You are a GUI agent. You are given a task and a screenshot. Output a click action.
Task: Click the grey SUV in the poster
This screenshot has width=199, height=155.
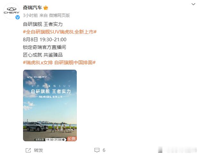[x=37, y=127]
